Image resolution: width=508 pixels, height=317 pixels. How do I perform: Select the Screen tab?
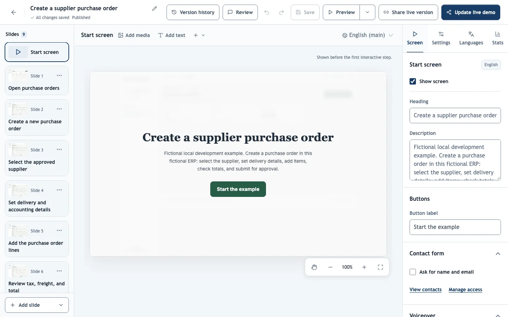(x=415, y=38)
